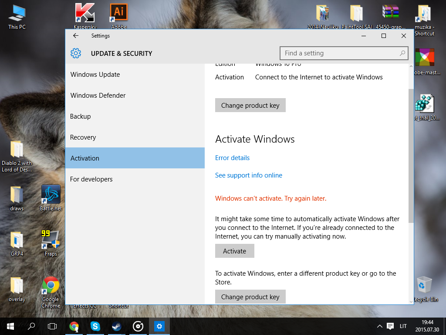Switch the LIT input language indicator
The height and width of the screenshot is (335, 446).
pyautogui.click(x=403, y=326)
